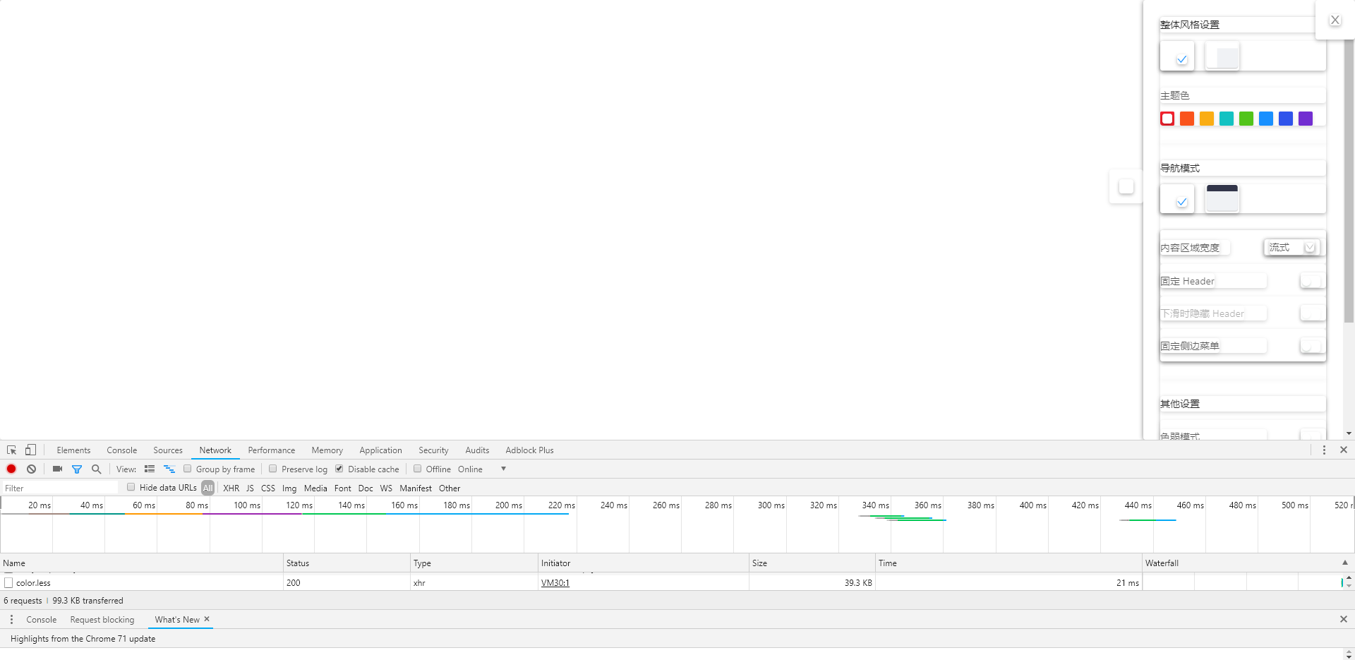This screenshot has width=1355, height=660.
Task: Open the Sources tab
Action: coord(168,450)
